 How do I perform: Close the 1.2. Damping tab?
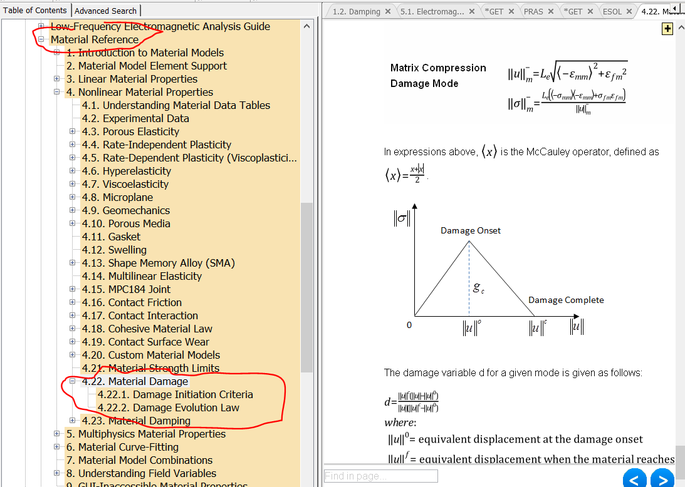click(388, 11)
